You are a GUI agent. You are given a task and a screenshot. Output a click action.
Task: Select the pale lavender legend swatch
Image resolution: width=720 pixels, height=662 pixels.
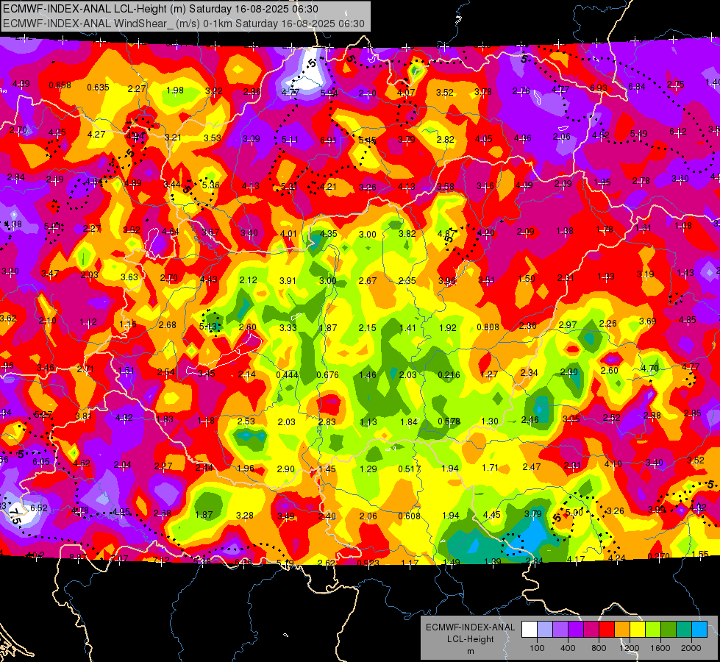click(544, 629)
